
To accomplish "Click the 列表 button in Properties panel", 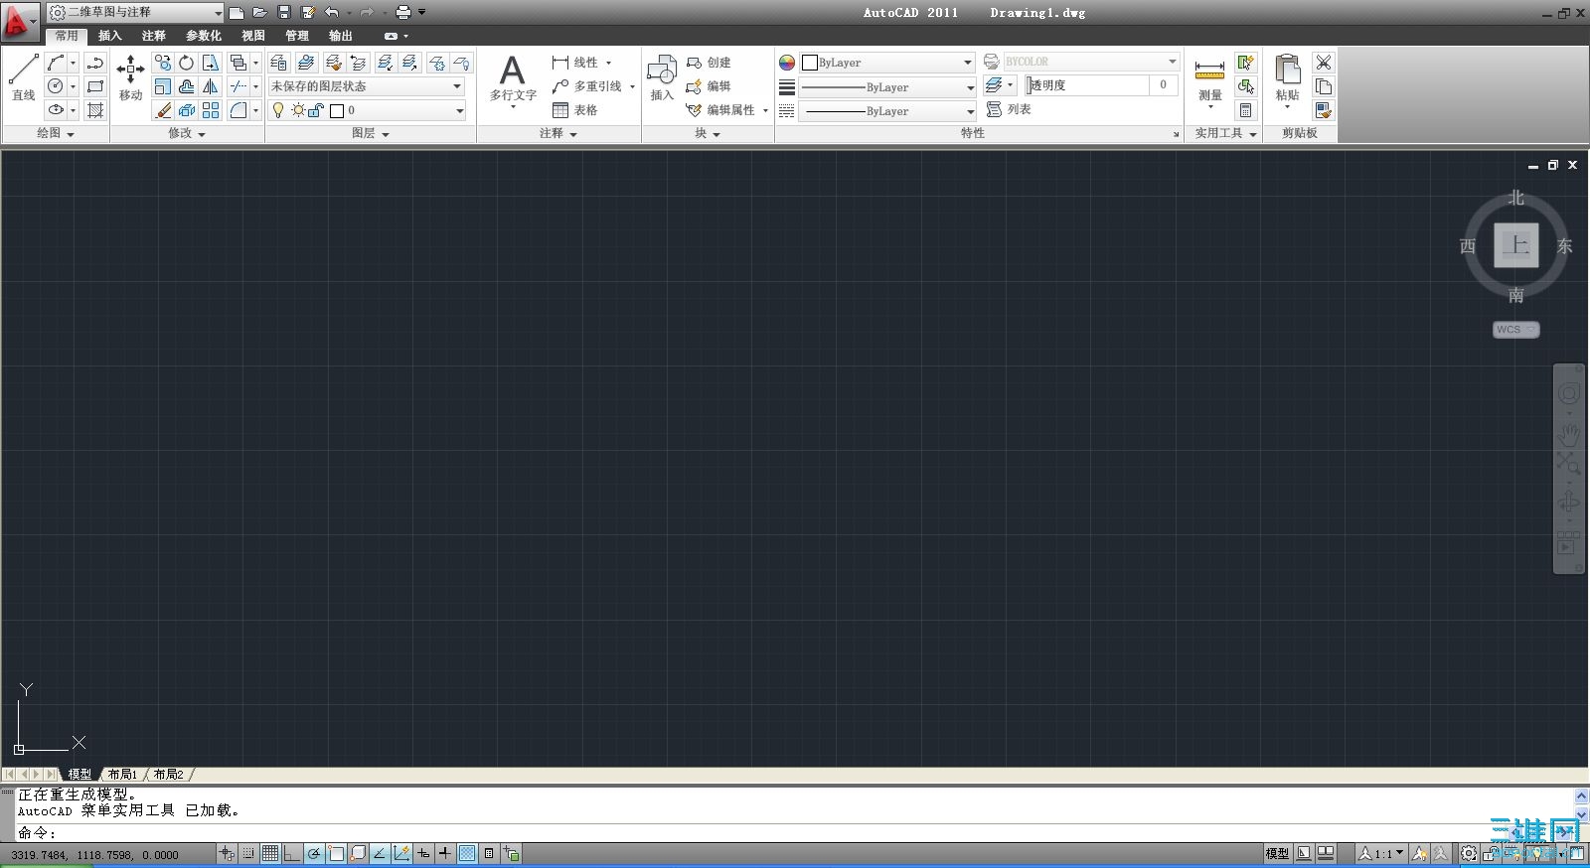I will tap(1009, 109).
